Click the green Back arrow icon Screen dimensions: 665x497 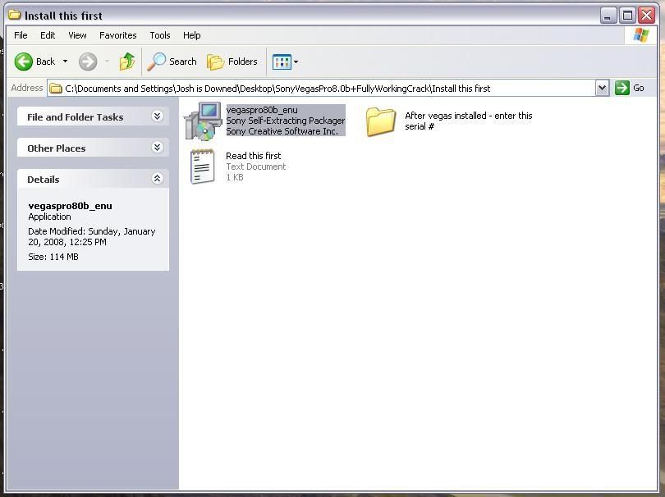pyautogui.click(x=23, y=62)
